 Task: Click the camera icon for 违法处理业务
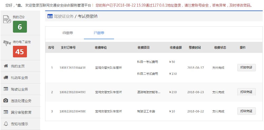[x=6, y=101]
